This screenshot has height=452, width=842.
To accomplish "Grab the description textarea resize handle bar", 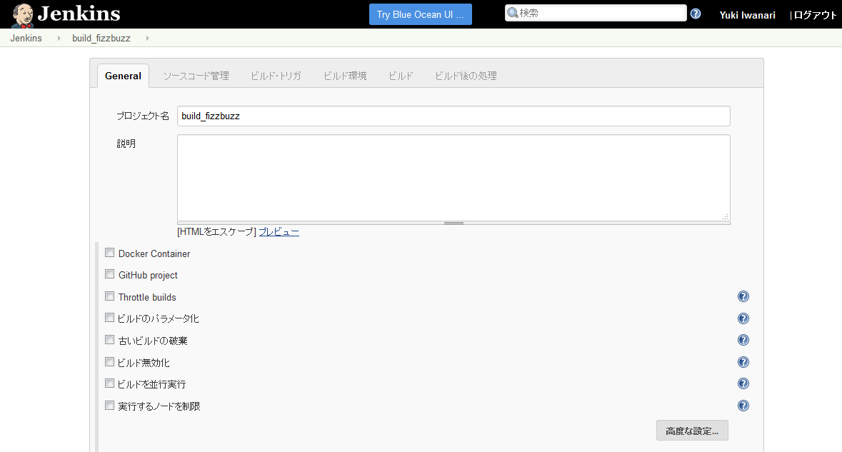I will pos(453,223).
